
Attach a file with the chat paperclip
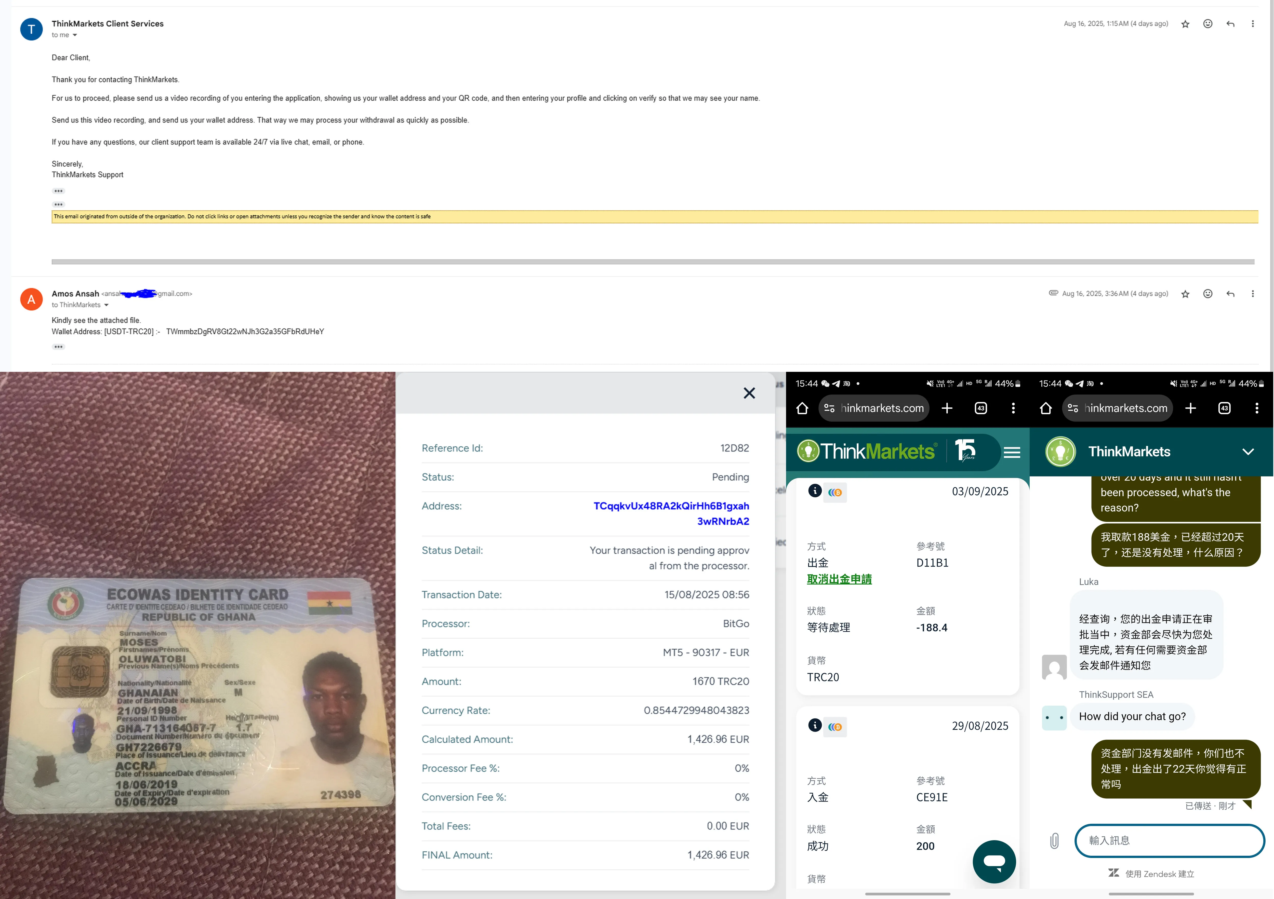1054,841
